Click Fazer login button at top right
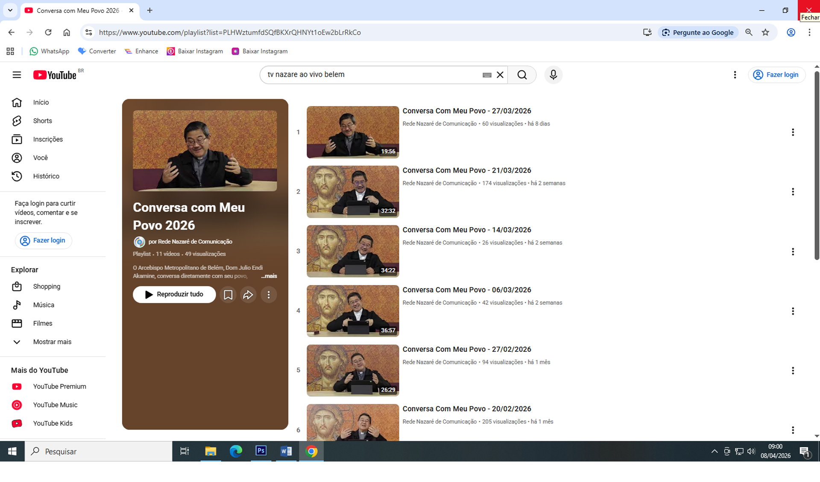Viewport: 820px width, 482px height. pos(776,75)
